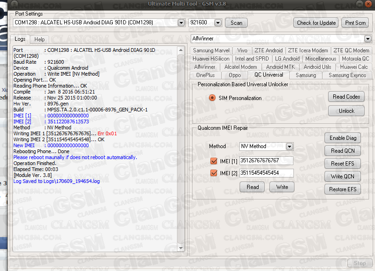375x271 pixels.
Task: Click the Read IMEI button
Action: click(252, 187)
